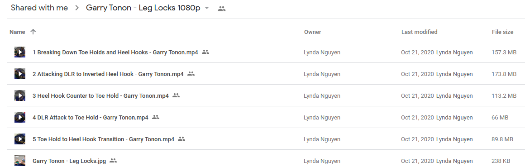525x167 pixels.
Task: Go back to Shared with me
Action: pos(39,8)
